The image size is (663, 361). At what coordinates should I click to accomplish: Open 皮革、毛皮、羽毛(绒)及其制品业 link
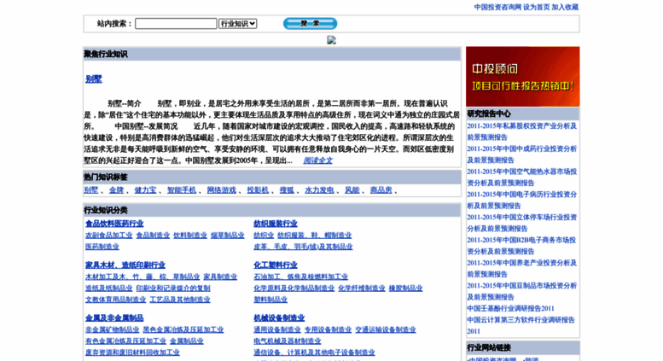303,247
